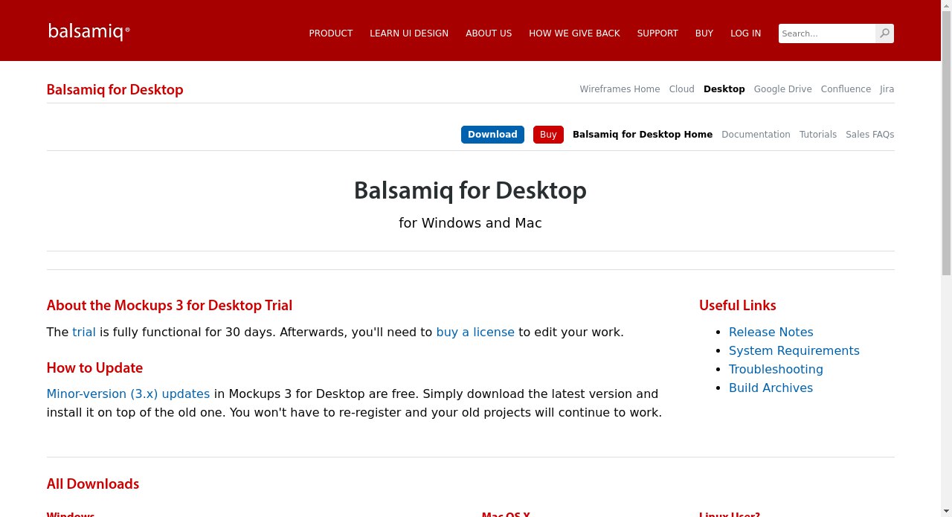Follow the 'buy a license' link
Image resolution: width=952 pixels, height=517 pixels.
click(475, 333)
